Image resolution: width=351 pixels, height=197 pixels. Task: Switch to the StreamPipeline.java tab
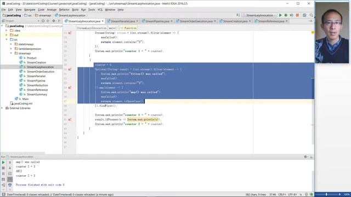[x=157, y=21]
